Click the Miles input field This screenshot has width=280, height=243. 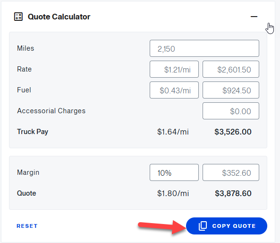(204, 48)
